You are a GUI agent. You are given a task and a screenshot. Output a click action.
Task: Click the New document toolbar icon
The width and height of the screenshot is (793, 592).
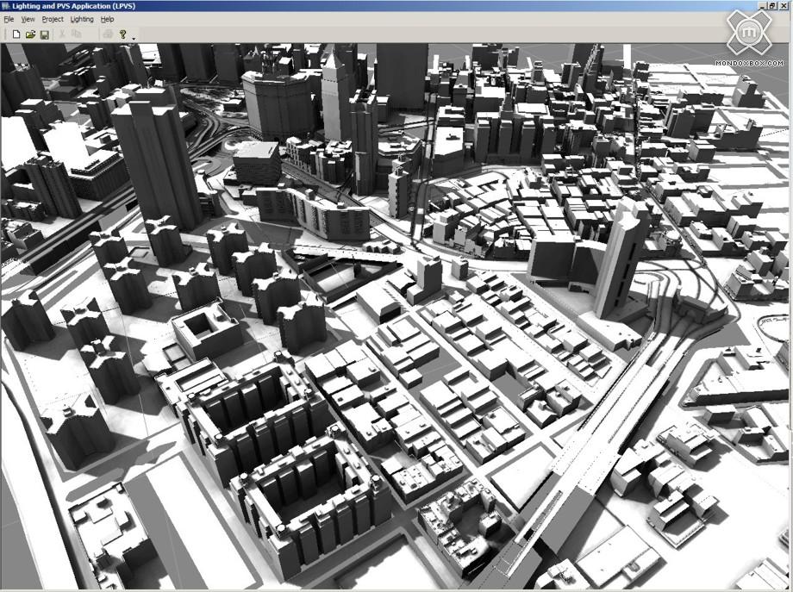pos(16,34)
